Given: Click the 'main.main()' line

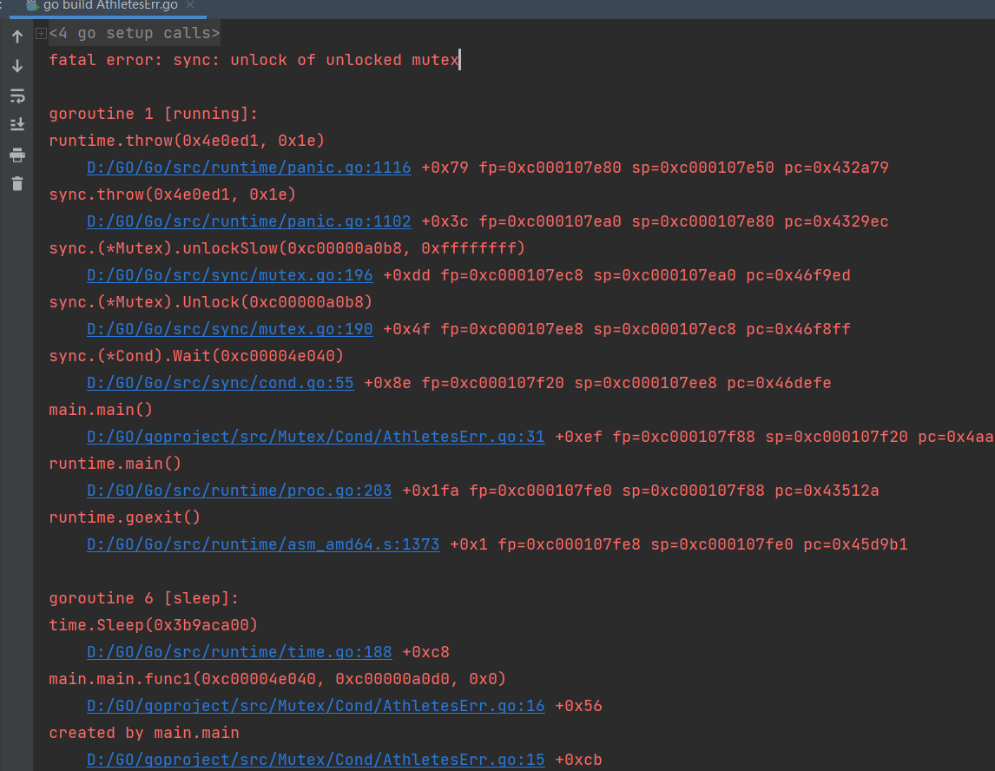Looking at the screenshot, I should tap(101, 410).
